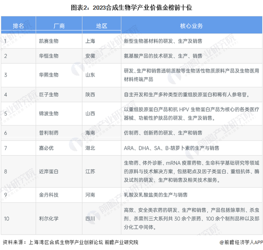Select the company cell '锦波生物'
This screenshot has height=250, width=263.
point(48,113)
